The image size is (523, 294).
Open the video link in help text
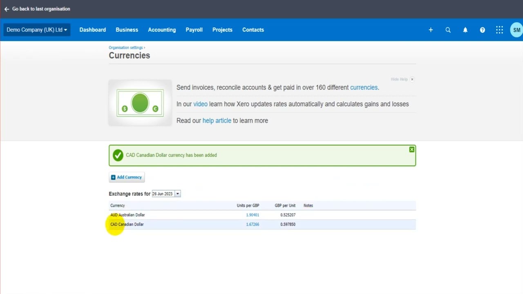(x=200, y=104)
